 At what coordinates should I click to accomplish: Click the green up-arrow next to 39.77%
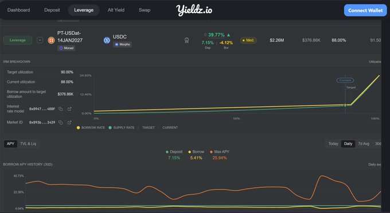[229, 35]
